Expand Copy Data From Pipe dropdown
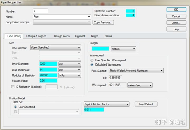This screenshot has height=130, width=190. click(x=62, y=22)
